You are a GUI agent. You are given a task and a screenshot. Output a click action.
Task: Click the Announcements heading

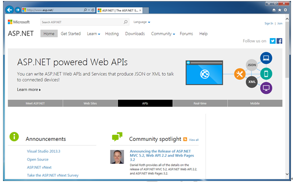[x=46, y=139]
